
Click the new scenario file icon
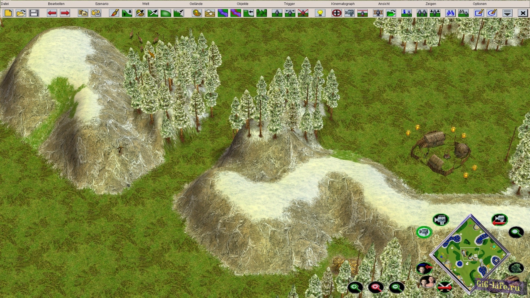[8, 13]
